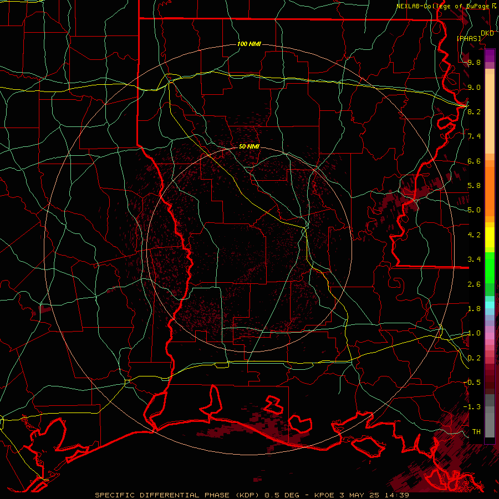The width and height of the screenshot is (499, 499).
Task: Click the 8.2 value on the scale
Action: point(474,111)
